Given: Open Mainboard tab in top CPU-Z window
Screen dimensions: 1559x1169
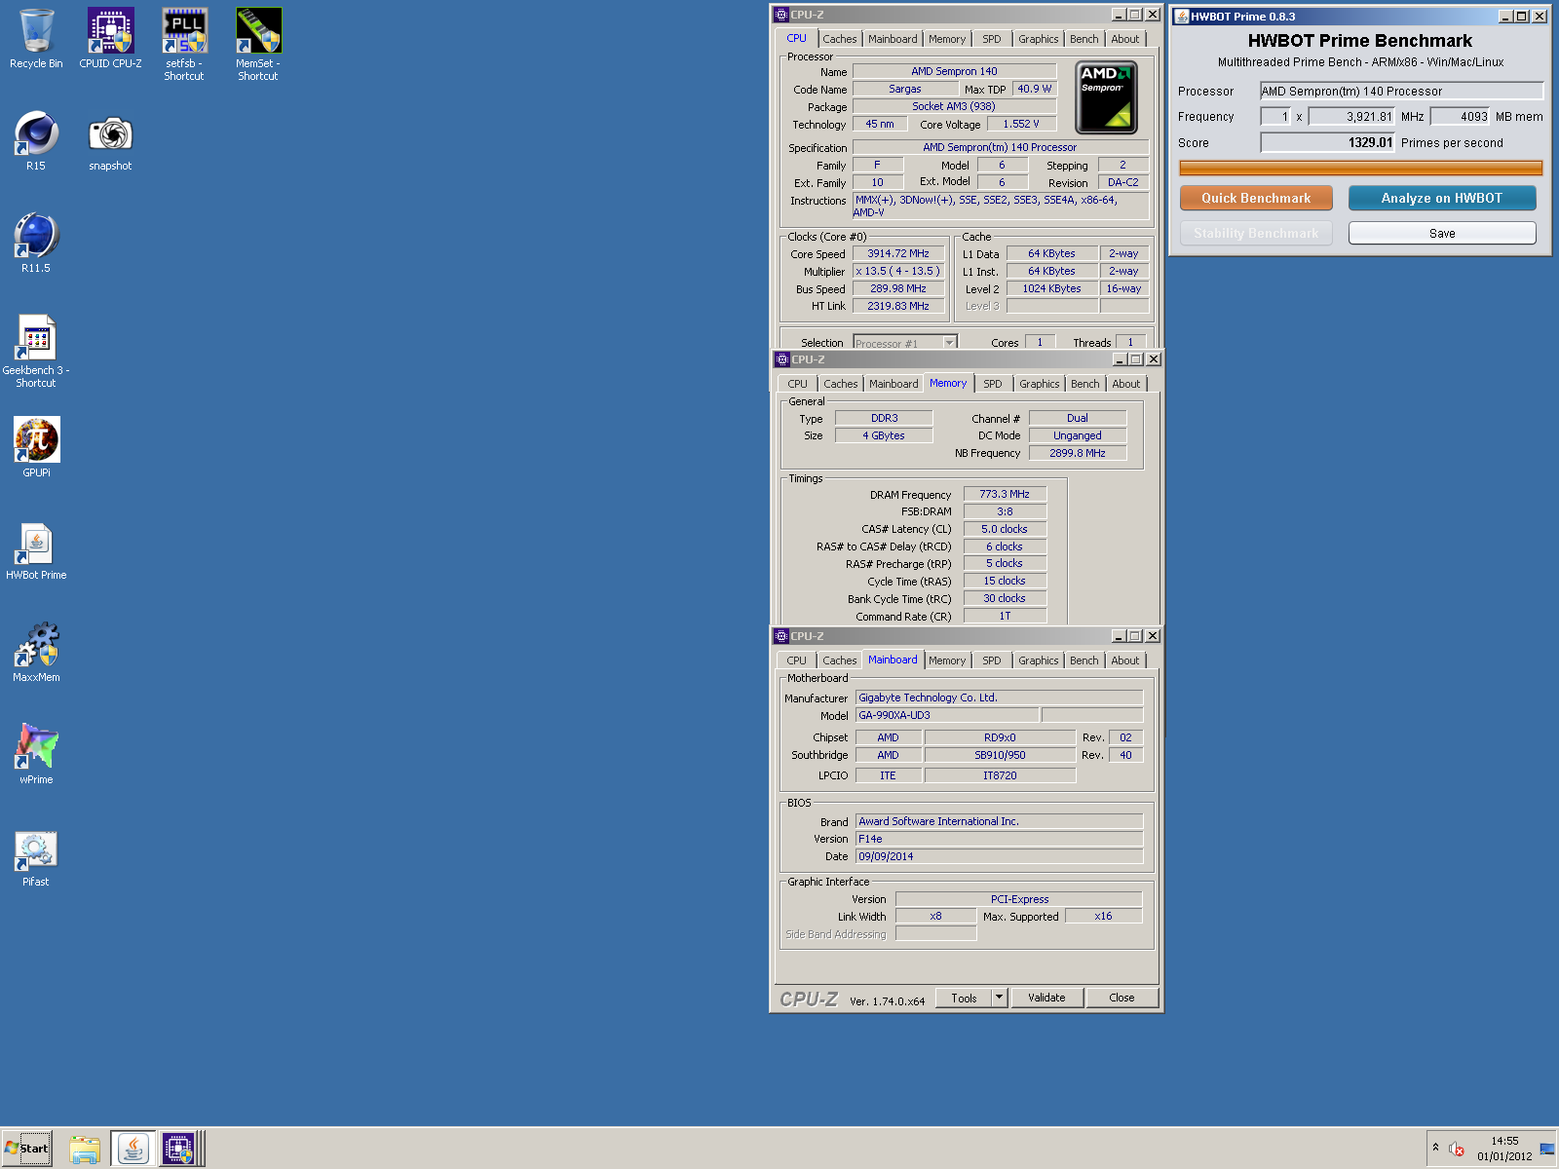Looking at the screenshot, I should click(893, 39).
